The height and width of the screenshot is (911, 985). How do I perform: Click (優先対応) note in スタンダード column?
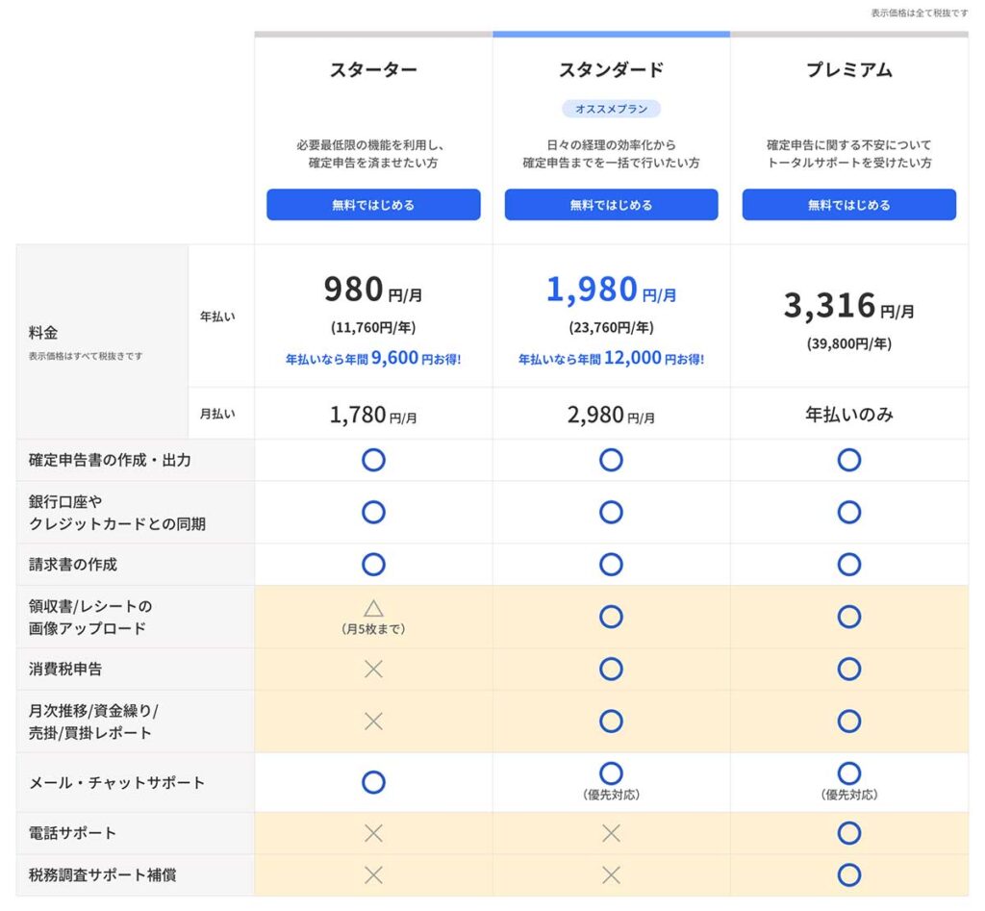click(611, 795)
